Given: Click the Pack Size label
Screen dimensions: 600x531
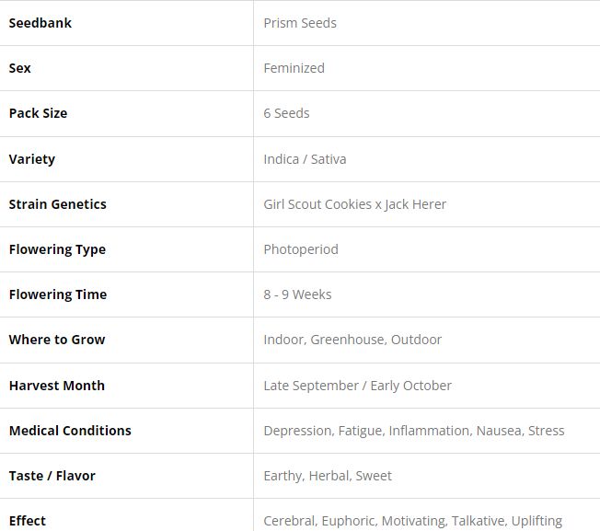Looking at the screenshot, I should [x=39, y=113].
